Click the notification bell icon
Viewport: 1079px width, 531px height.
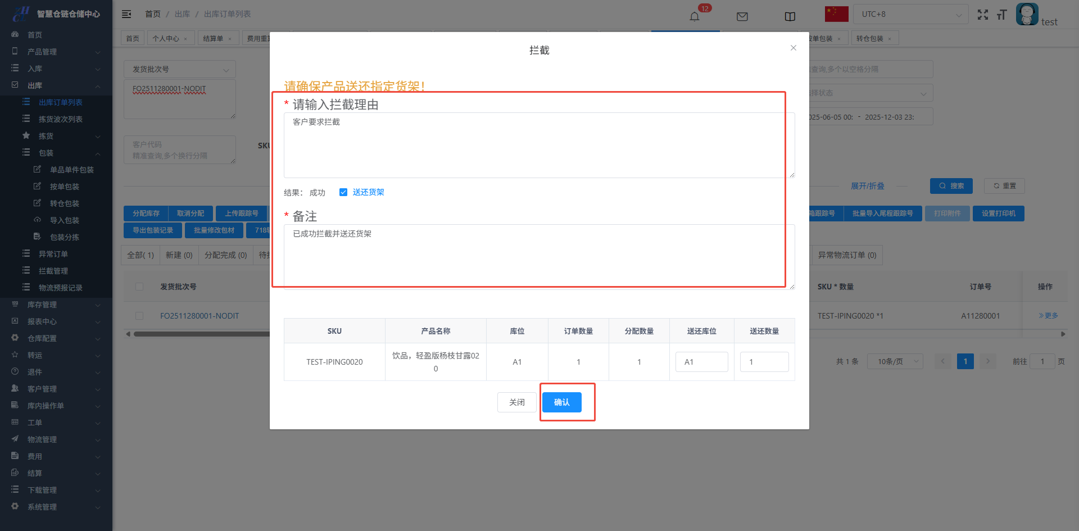point(695,16)
